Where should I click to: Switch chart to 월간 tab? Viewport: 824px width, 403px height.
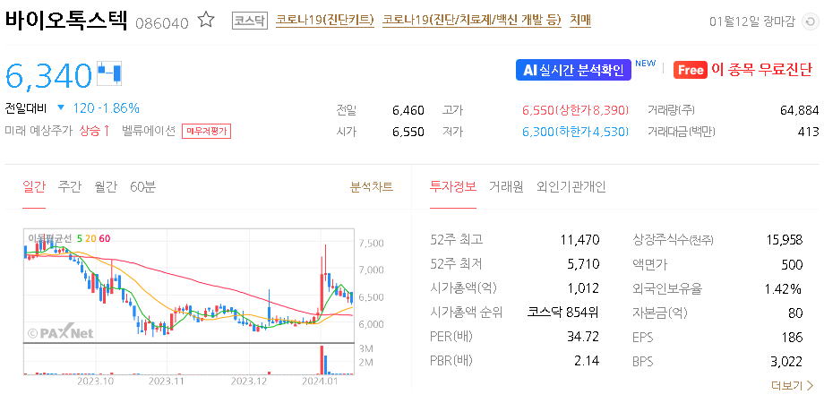(x=106, y=186)
